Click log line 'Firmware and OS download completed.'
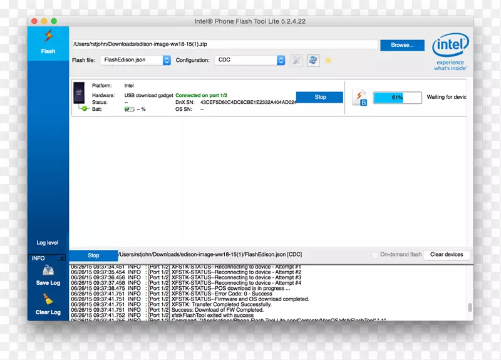The width and height of the screenshot is (501, 360). tap(190, 299)
